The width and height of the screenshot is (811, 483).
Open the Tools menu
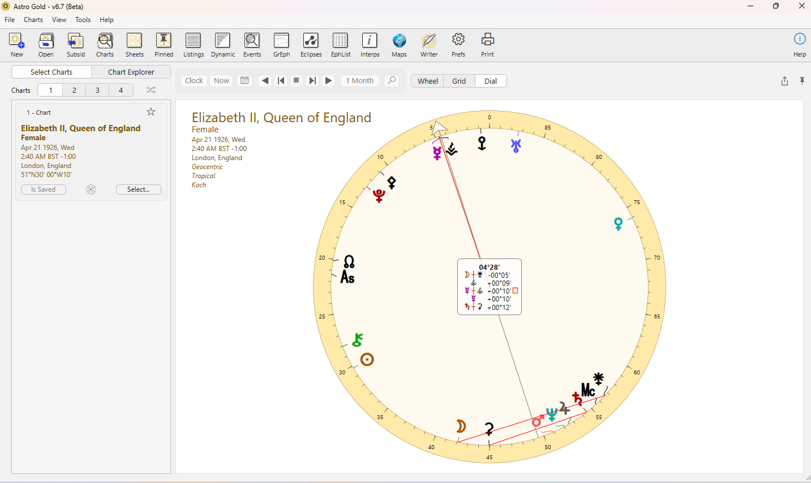[83, 19]
